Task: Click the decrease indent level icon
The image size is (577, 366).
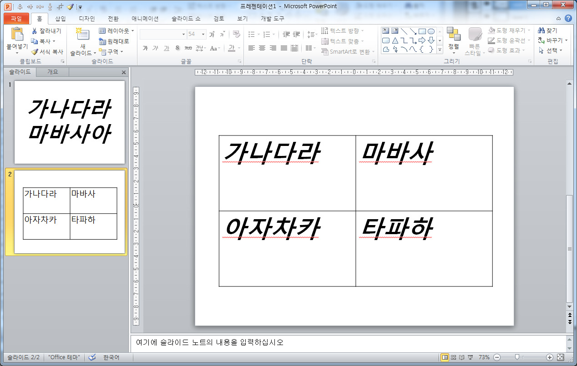Action: (286, 34)
